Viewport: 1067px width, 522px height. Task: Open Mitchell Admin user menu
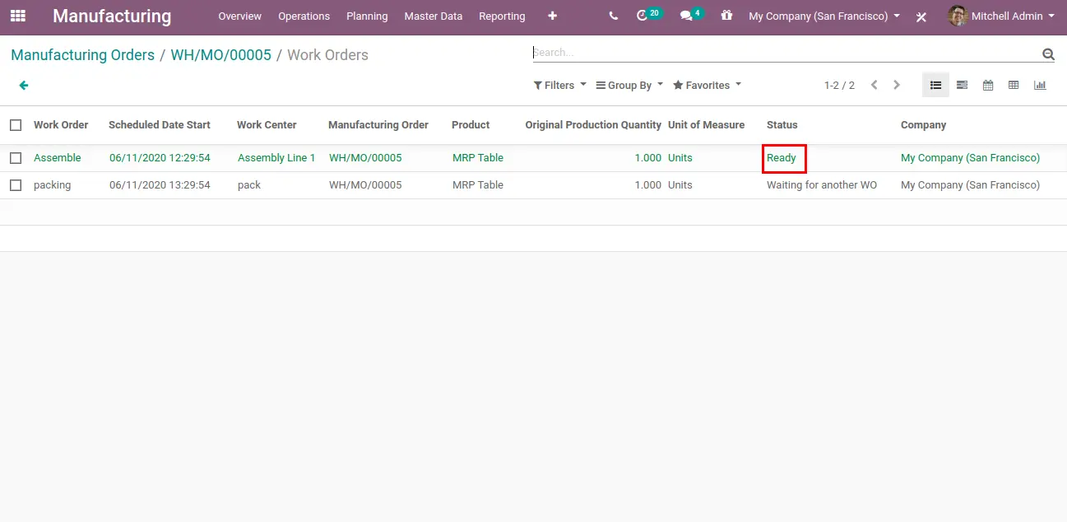pyautogui.click(x=1002, y=16)
